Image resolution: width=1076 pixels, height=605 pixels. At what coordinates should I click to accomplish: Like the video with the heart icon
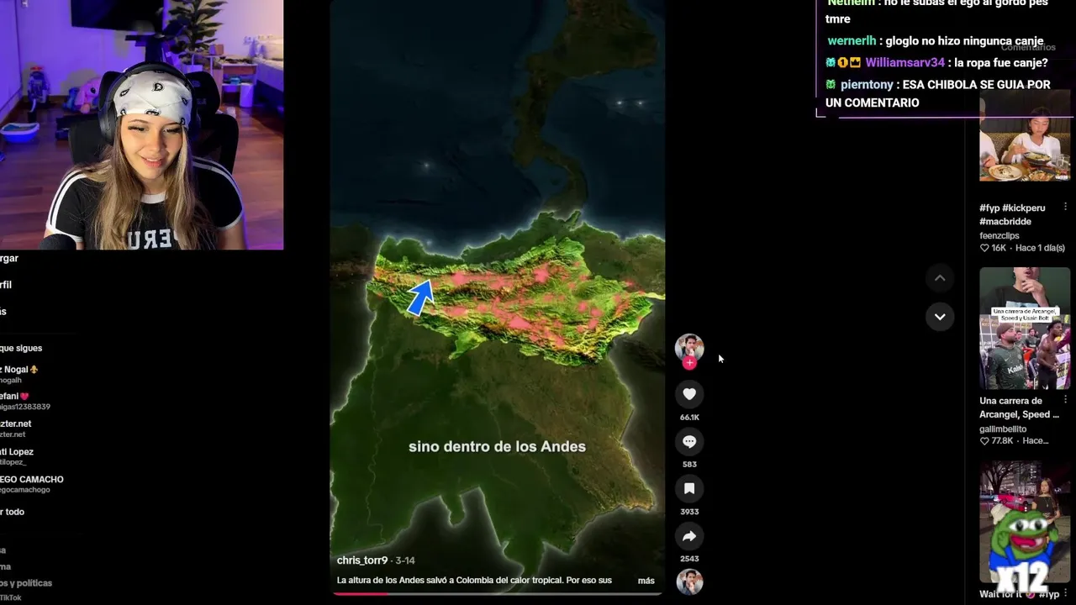(689, 394)
